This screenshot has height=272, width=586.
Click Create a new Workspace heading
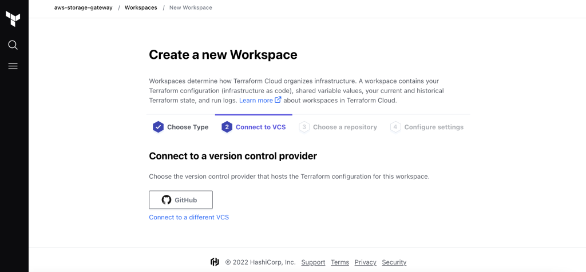click(x=223, y=55)
